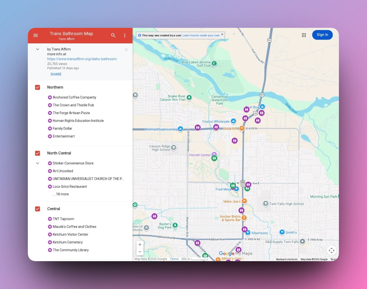Select The Community Library entry
367x289 pixels.
pos(68,250)
